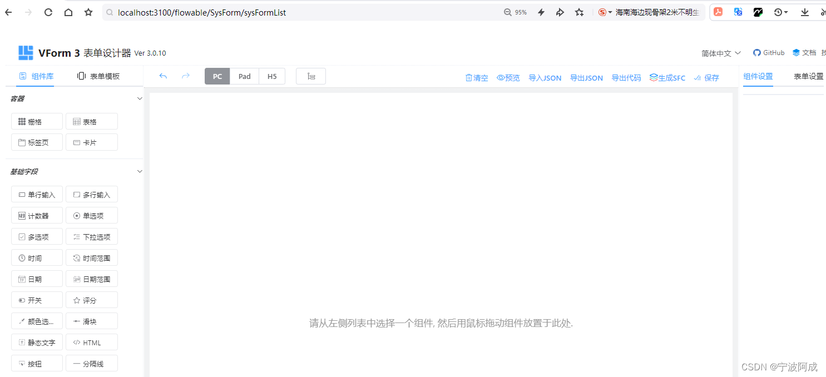Collapse the 容器 container section
Screen dimensions: 826x377
point(139,98)
